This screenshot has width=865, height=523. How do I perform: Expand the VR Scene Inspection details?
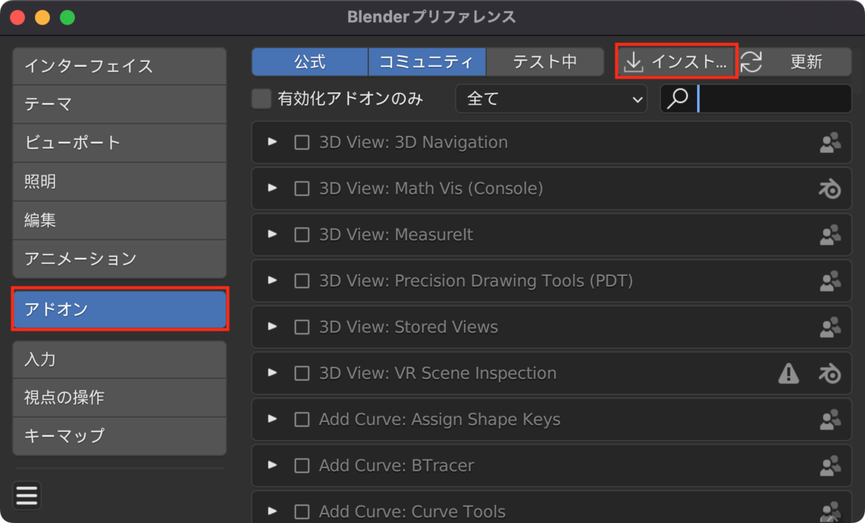[x=272, y=372]
